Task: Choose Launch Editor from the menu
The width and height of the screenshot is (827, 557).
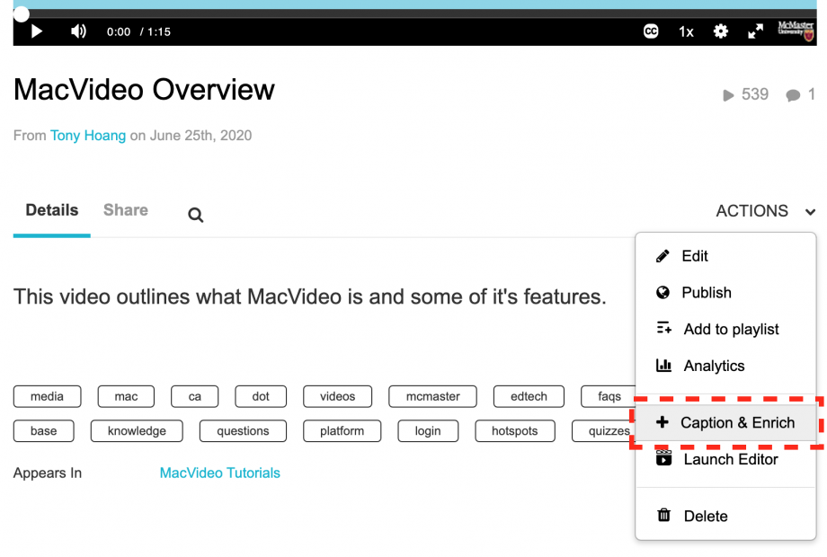Action: click(725, 459)
